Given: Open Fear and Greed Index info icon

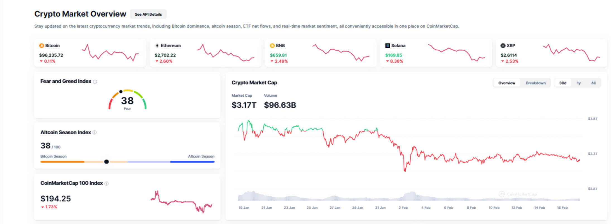Looking at the screenshot, I should click(95, 82).
